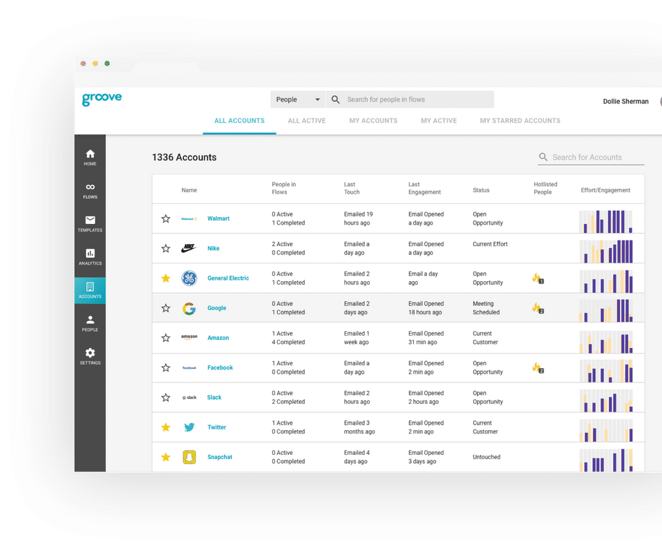
Task: Click the Amazon logo icon
Action: coord(189,337)
